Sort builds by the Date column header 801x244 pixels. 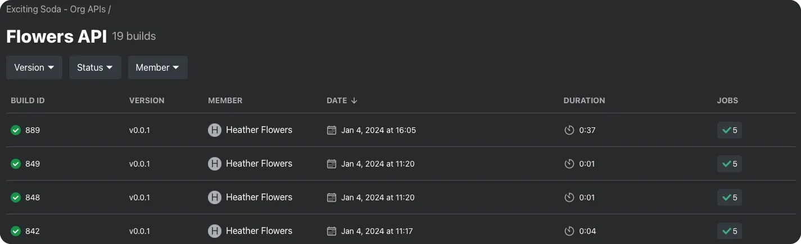tap(337, 100)
